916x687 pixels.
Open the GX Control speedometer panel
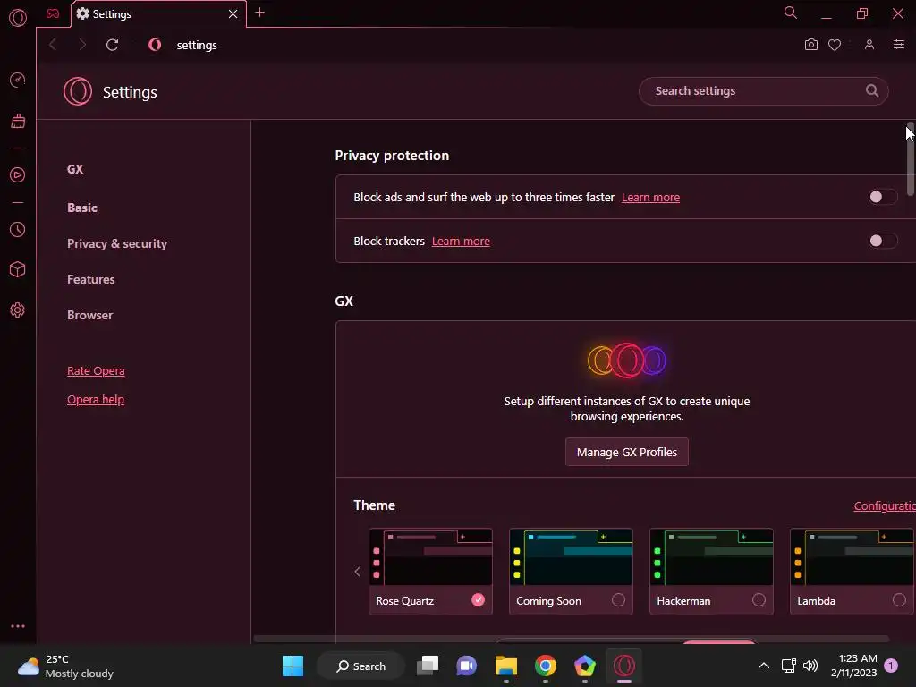tap(18, 80)
